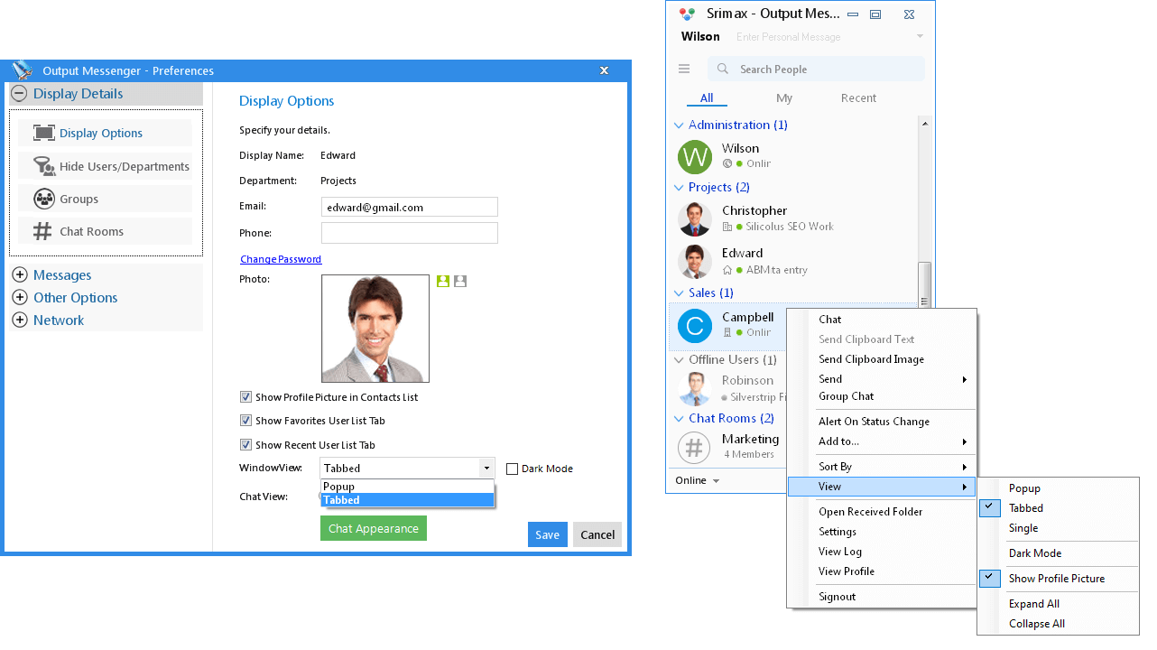Choose Tabbed from WindowView list

click(x=408, y=500)
